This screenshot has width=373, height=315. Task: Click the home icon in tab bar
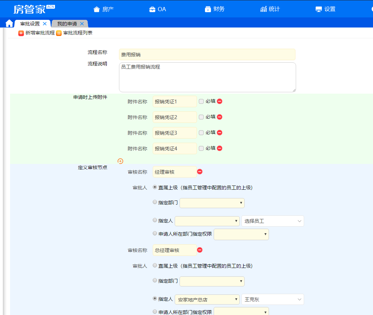[9, 24]
